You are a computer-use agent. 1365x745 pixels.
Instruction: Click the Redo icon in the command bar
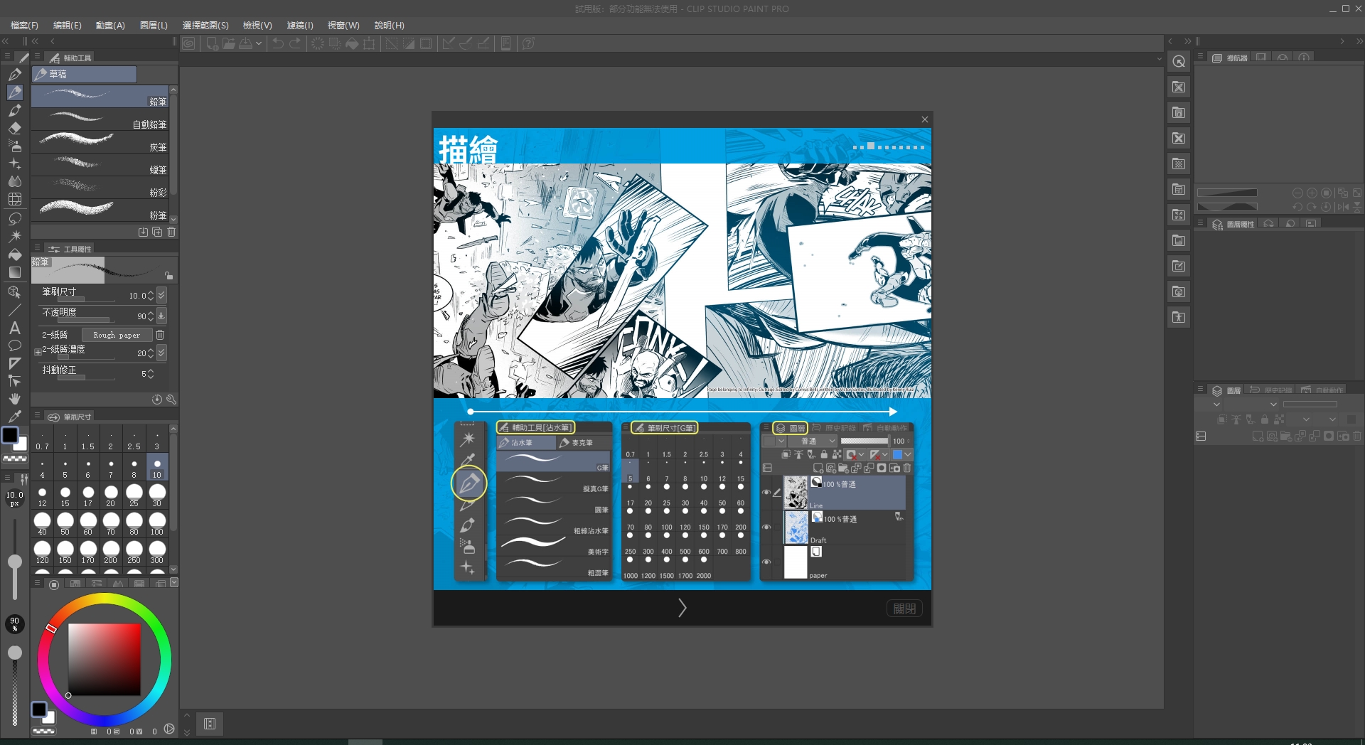(x=296, y=43)
